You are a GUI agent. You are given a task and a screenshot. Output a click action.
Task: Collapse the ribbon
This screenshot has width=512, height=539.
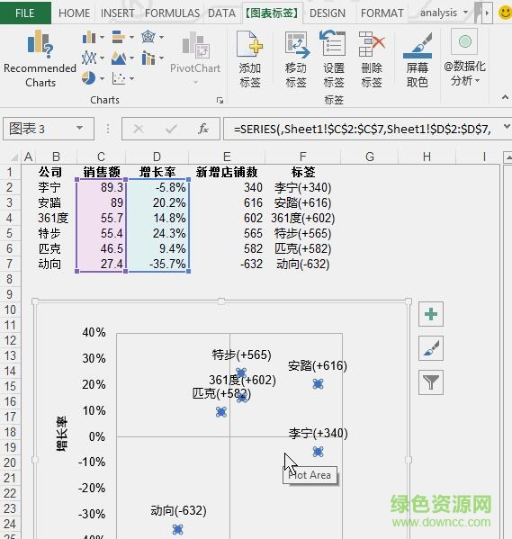pos(505,97)
